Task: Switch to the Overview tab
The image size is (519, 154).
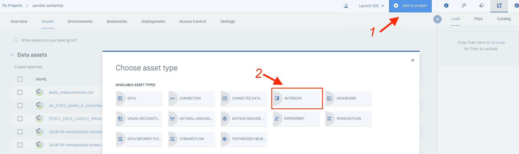Action: tap(19, 21)
